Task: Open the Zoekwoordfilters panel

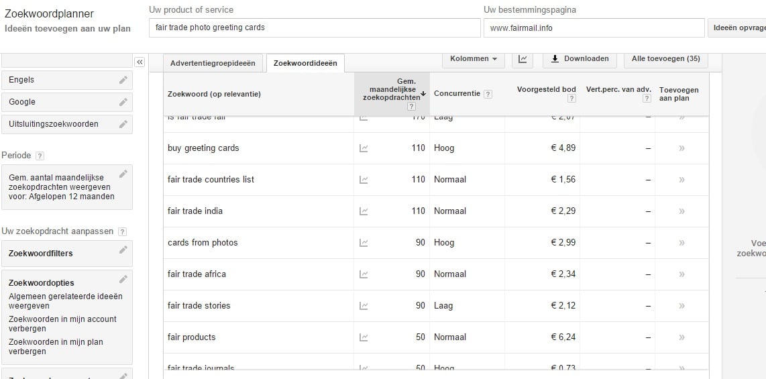Action: click(x=67, y=254)
